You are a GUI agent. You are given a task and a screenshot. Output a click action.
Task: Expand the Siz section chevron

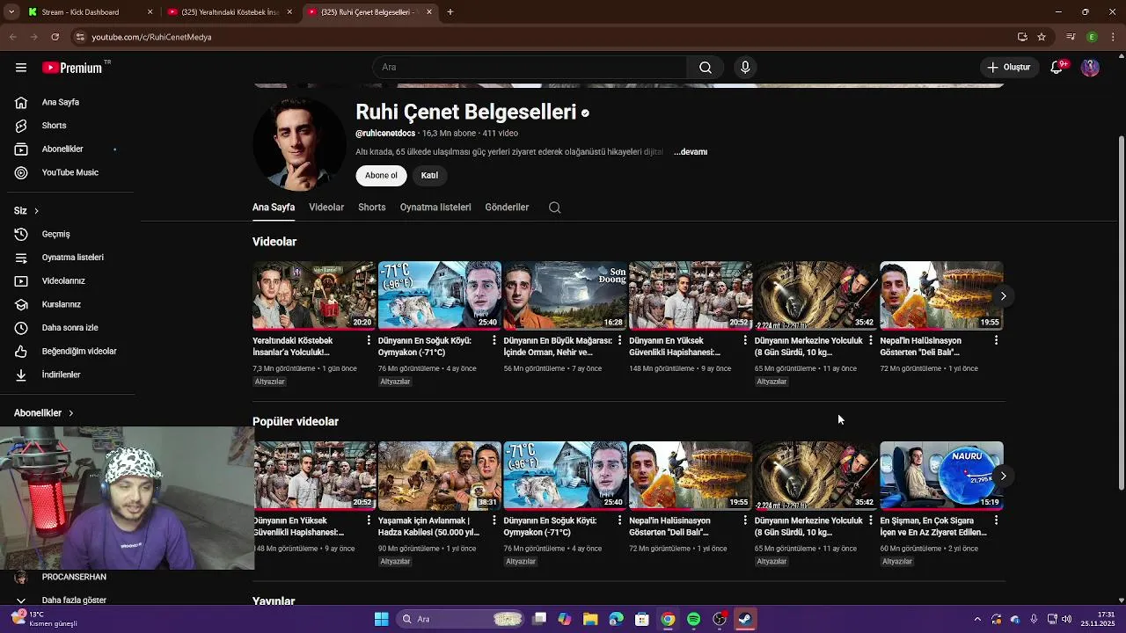tap(36, 211)
